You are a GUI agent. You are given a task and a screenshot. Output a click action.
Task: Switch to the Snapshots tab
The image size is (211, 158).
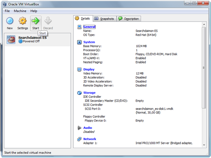105,19
